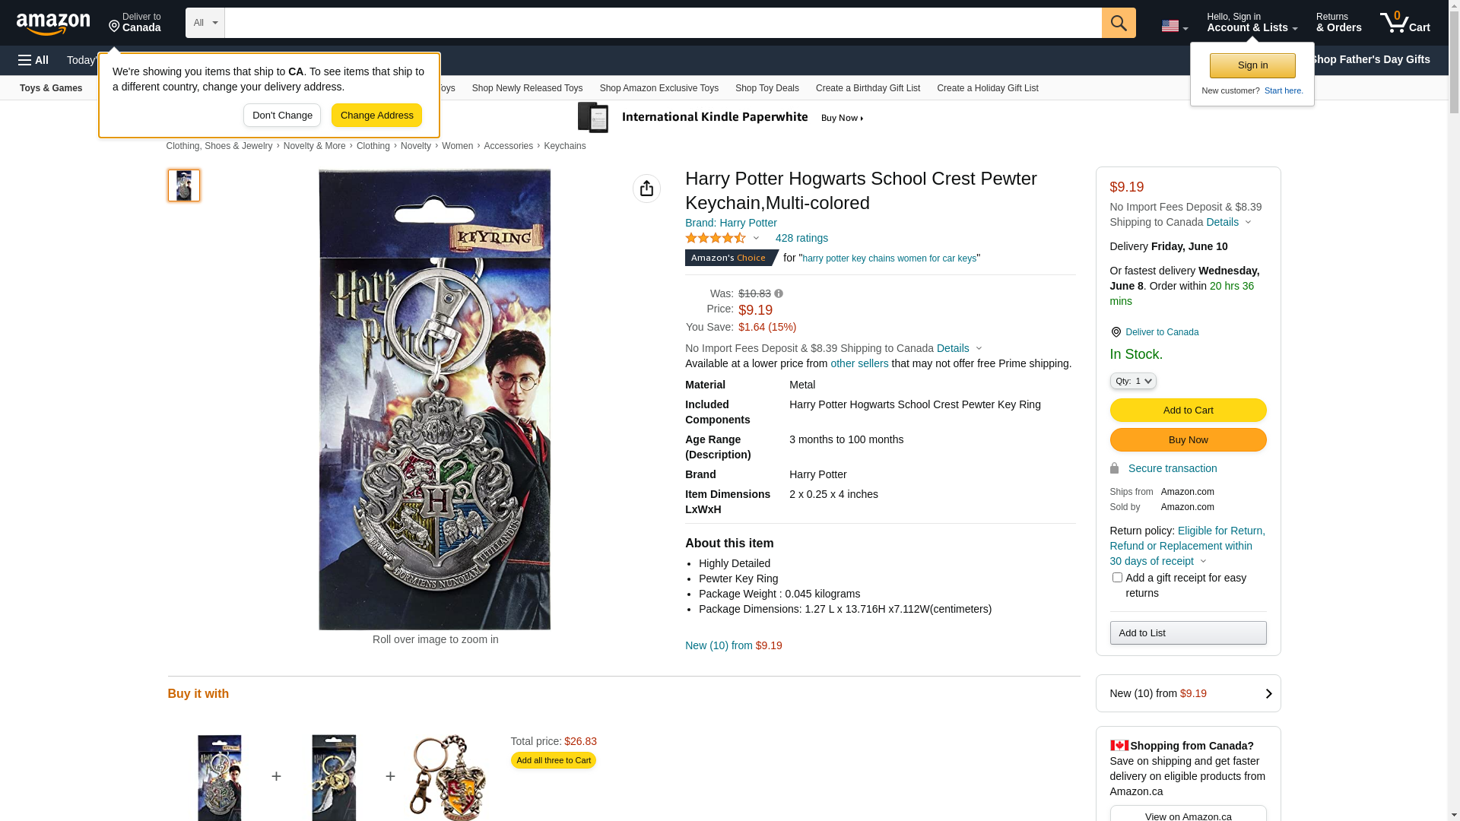Open the Qty quantity dropdown
1460x821 pixels.
(1132, 381)
